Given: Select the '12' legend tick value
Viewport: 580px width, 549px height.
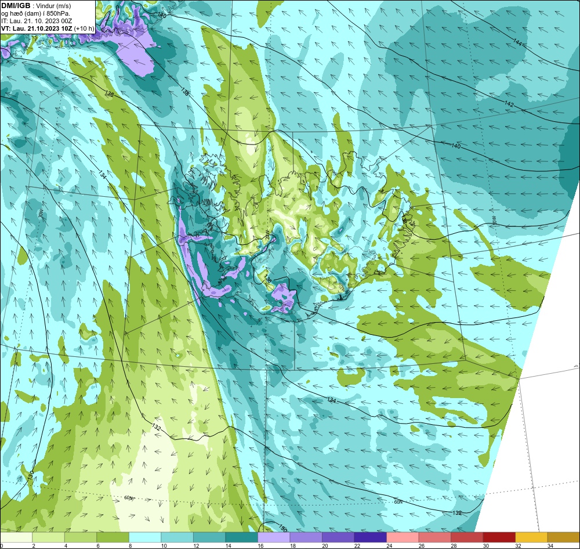Looking at the screenshot, I should coord(196,546).
